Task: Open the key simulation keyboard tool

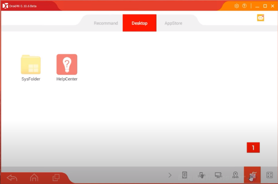Action: tap(252, 175)
